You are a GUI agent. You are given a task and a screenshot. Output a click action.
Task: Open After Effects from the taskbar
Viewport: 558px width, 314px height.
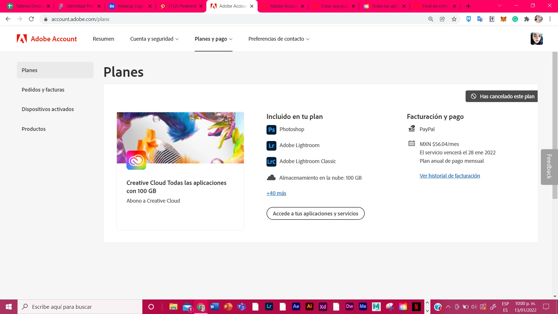pos(296,306)
